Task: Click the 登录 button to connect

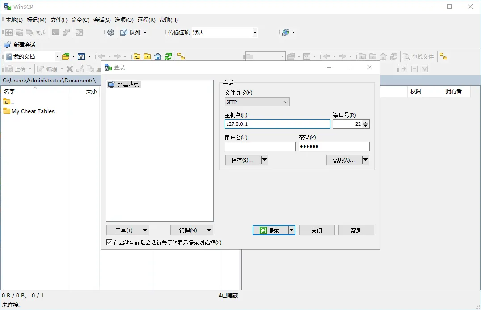Action: [271, 230]
